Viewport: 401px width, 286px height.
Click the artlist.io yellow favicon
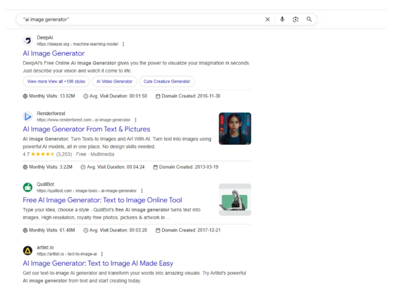(28, 251)
